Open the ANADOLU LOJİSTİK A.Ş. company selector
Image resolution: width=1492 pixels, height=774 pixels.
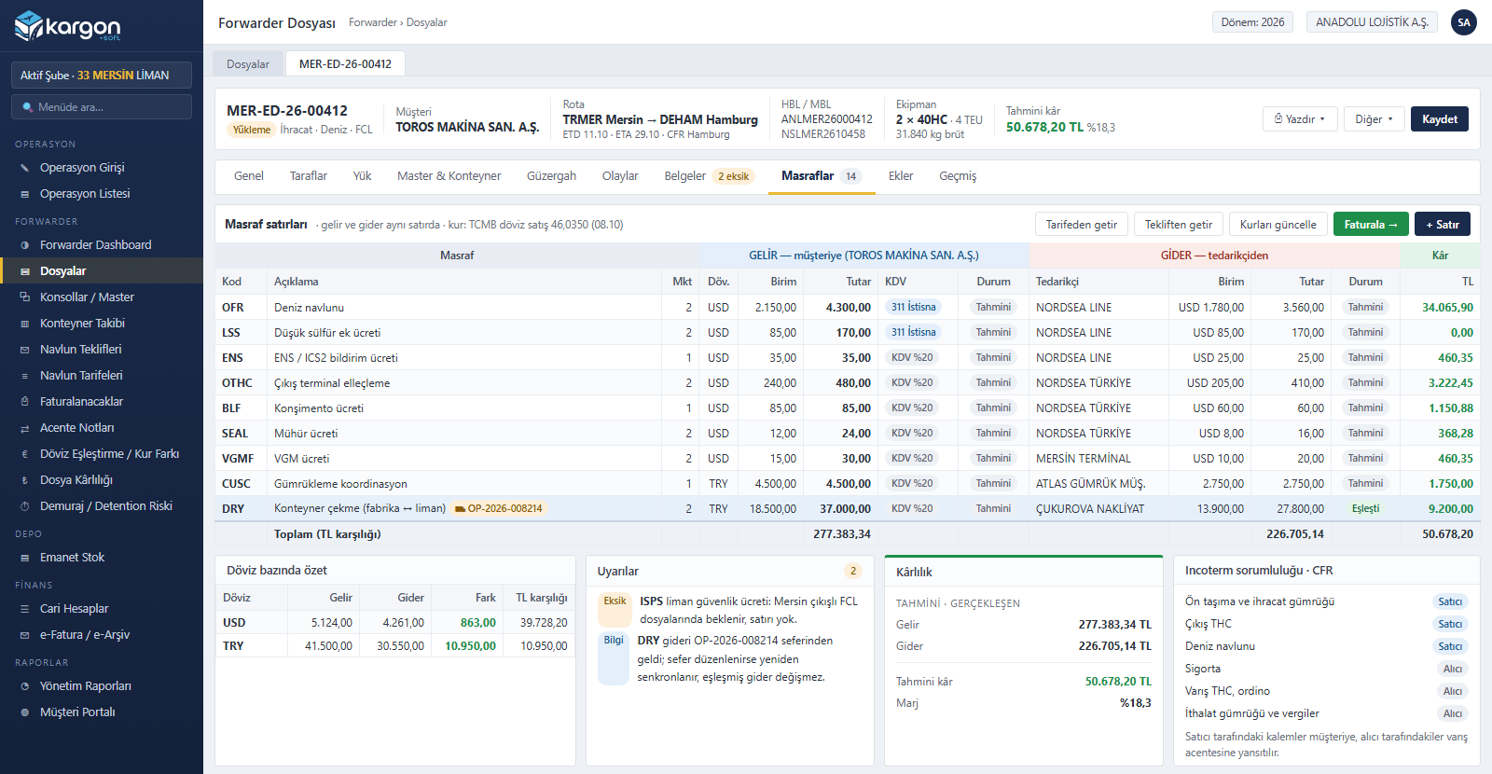coord(1372,22)
